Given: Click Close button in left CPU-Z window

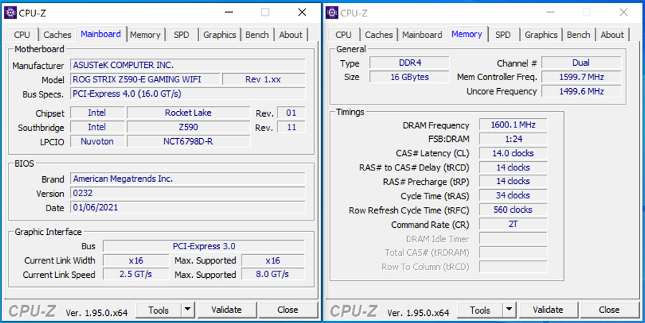Looking at the screenshot, I should pos(288,310).
